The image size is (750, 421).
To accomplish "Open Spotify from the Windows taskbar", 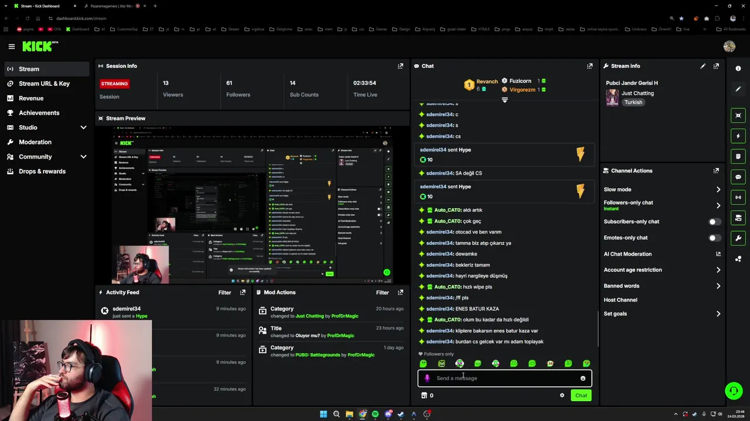I will tap(375, 414).
